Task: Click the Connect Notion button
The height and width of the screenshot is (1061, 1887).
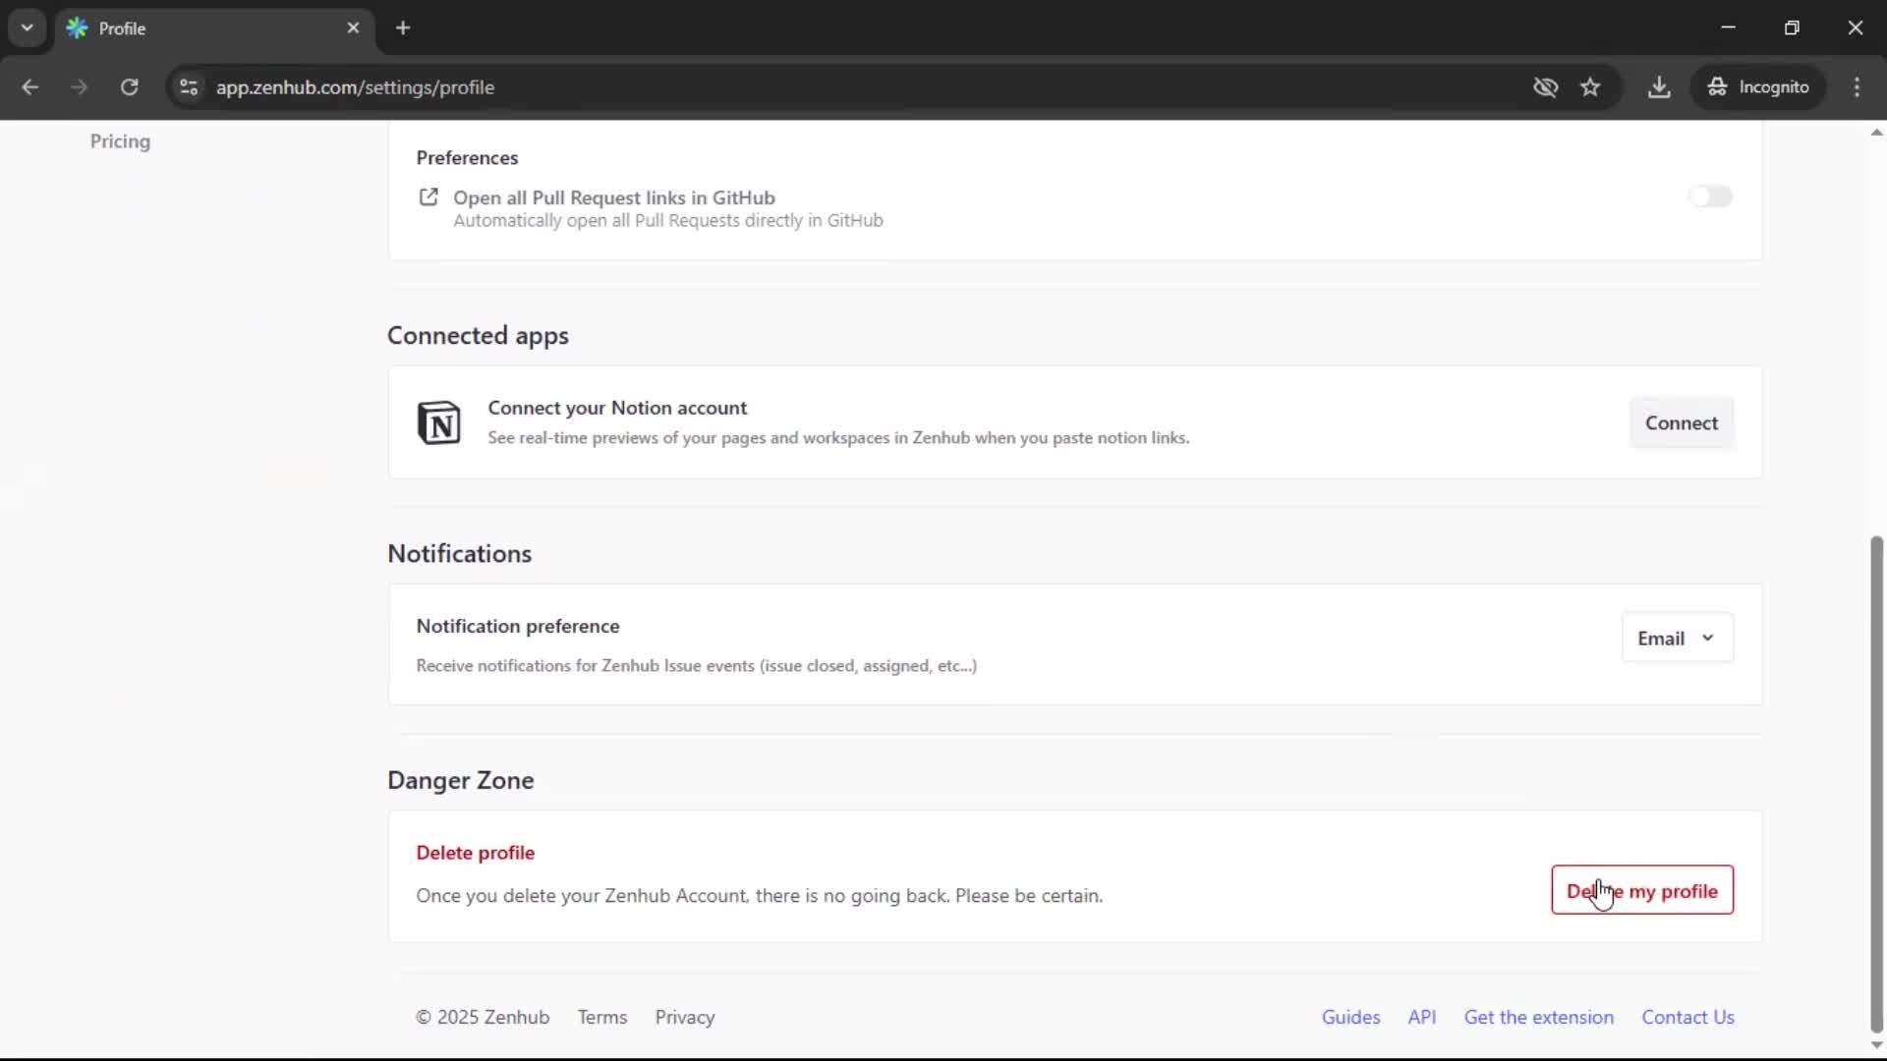Action: coord(1681,422)
